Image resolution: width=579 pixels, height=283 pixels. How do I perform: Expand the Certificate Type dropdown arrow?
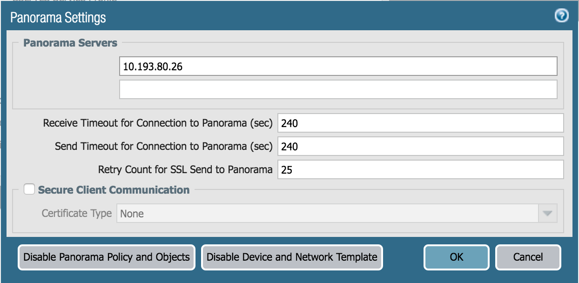[547, 214]
